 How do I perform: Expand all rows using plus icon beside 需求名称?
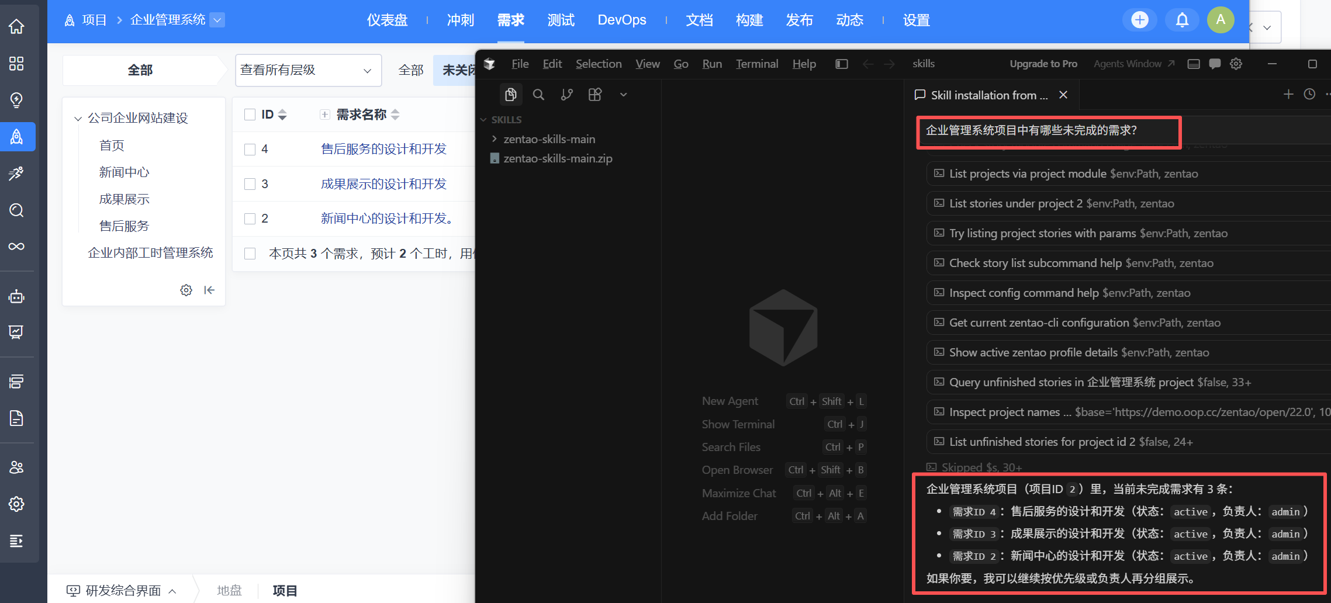pyautogui.click(x=325, y=115)
